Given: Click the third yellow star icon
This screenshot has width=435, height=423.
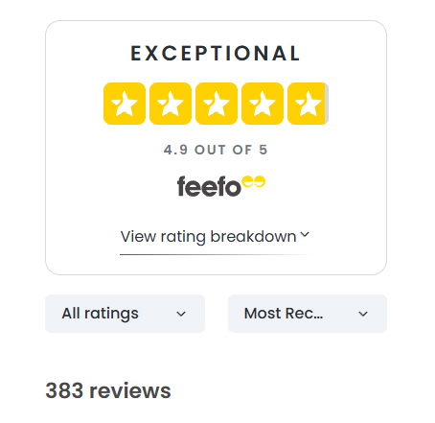Looking at the screenshot, I should (217, 104).
